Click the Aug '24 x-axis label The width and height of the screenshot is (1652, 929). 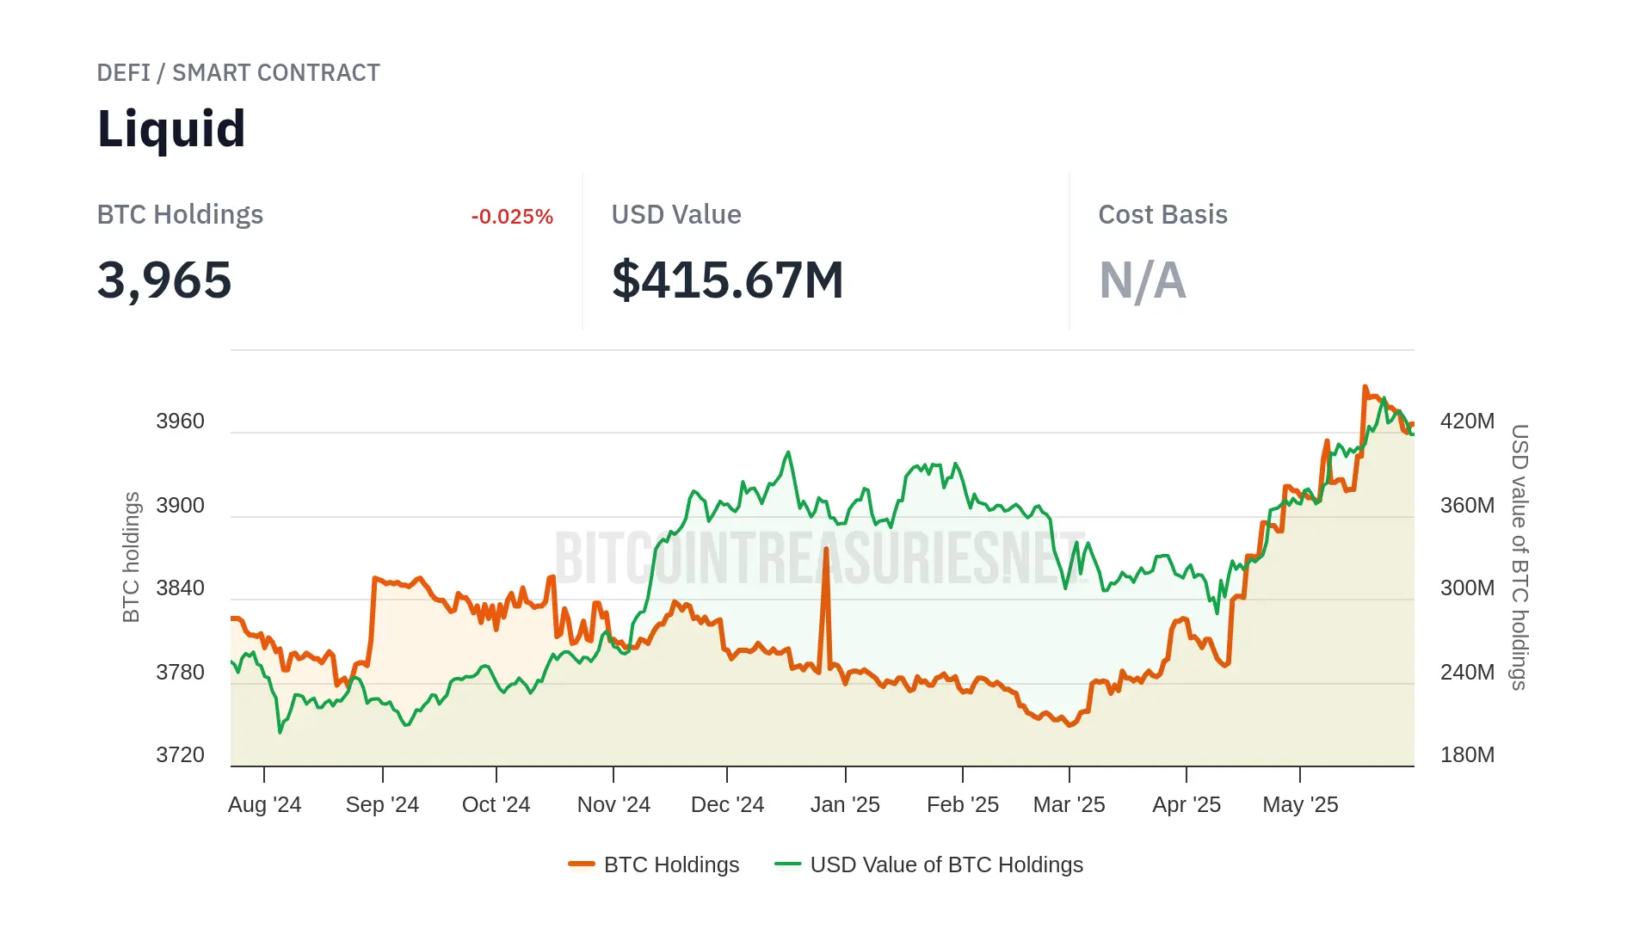[x=264, y=805]
